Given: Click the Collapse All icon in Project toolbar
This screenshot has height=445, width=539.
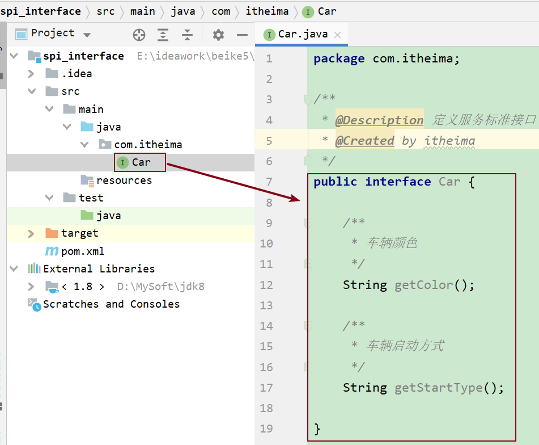Looking at the screenshot, I should (188, 35).
